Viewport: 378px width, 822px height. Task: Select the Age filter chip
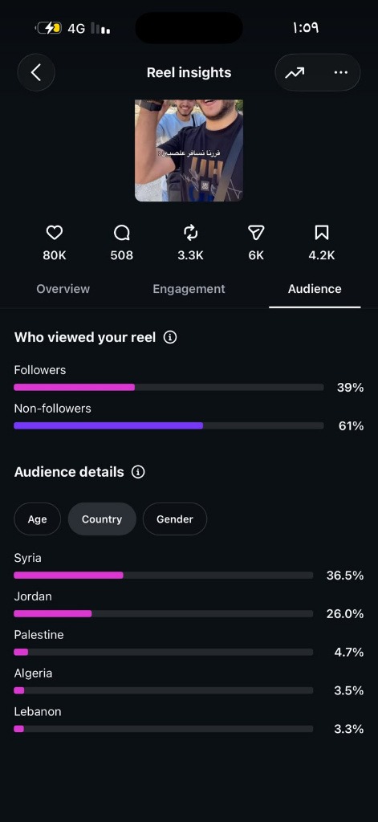tap(37, 519)
